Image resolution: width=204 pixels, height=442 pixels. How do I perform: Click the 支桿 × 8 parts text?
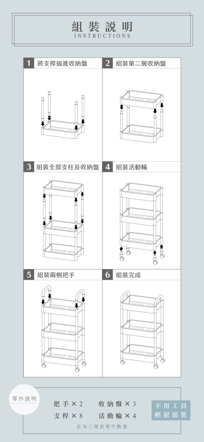[68, 416]
